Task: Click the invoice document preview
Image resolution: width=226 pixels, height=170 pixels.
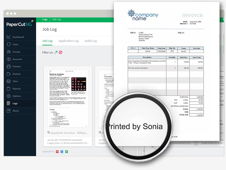Action: coord(166,71)
